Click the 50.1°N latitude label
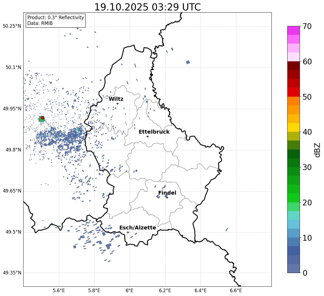 (13, 68)
